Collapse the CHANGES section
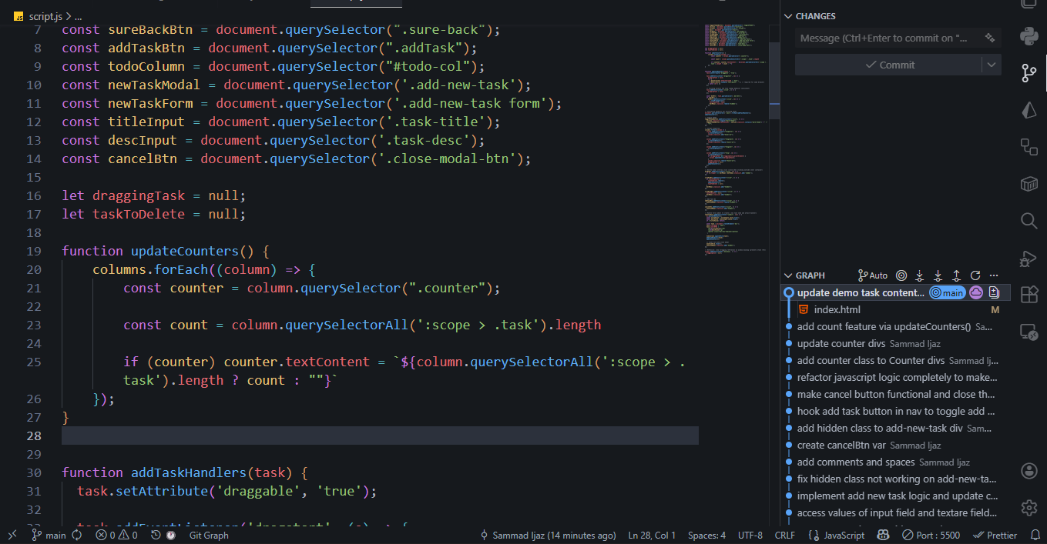The width and height of the screenshot is (1047, 544). pyautogui.click(x=788, y=16)
